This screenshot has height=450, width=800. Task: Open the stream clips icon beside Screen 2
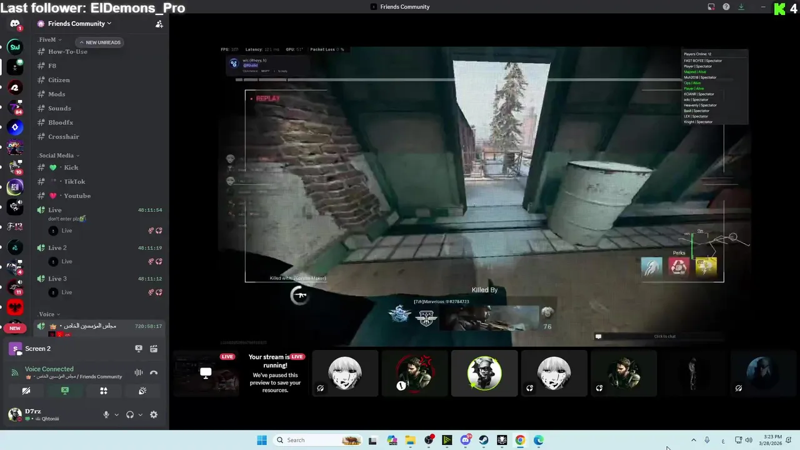154,349
